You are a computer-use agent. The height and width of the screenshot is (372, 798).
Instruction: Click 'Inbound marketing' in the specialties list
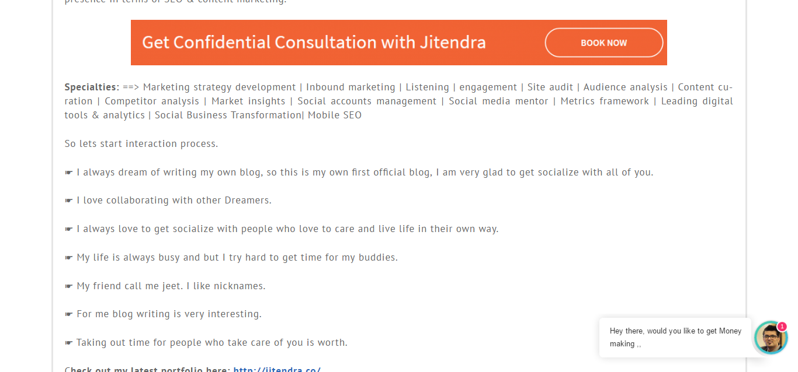click(x=351, y=87)
